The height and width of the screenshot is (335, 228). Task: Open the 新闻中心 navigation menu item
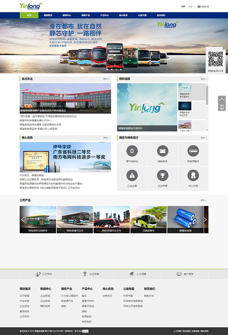tap(67, 15)
